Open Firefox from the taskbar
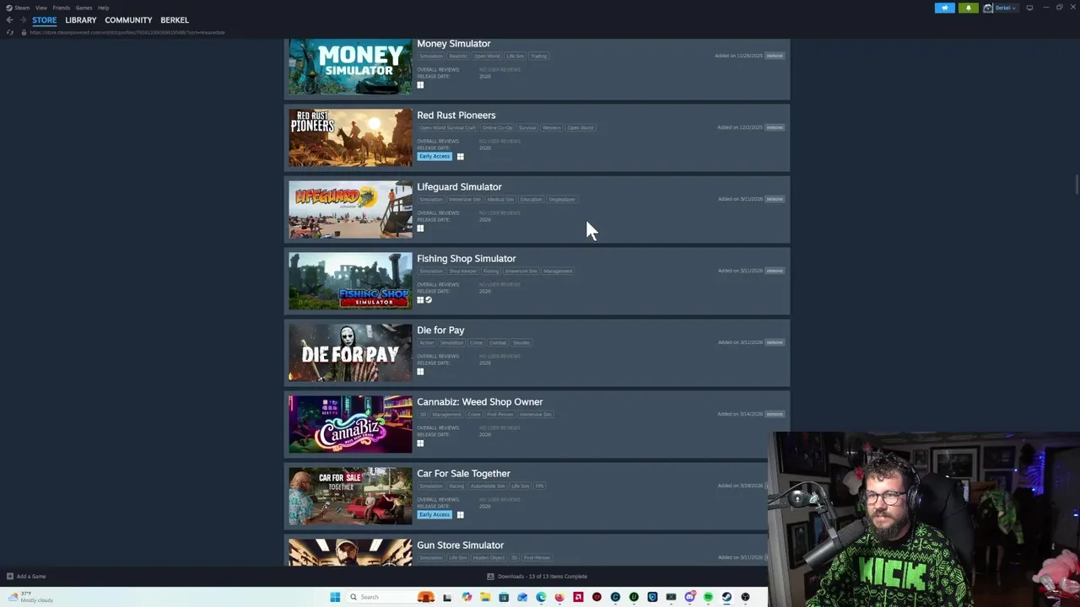 559,597
